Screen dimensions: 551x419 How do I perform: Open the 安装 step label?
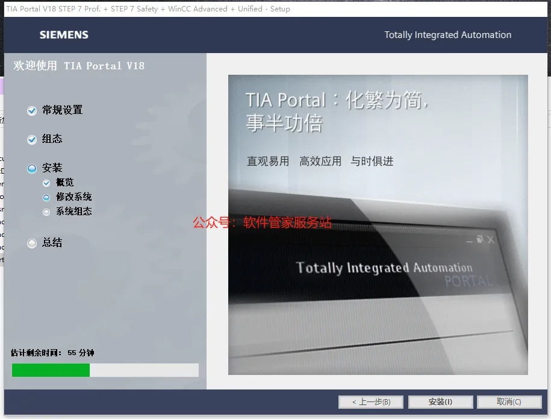point(52,168)
